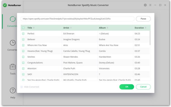
Task: Select the Shawn Mendes artist cell
Action: click(80, 57)
